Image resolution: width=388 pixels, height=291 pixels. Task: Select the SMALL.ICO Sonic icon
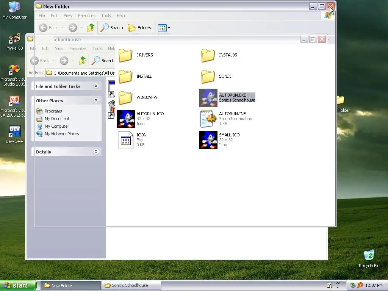pyautogui.click(x=208, y=140)
